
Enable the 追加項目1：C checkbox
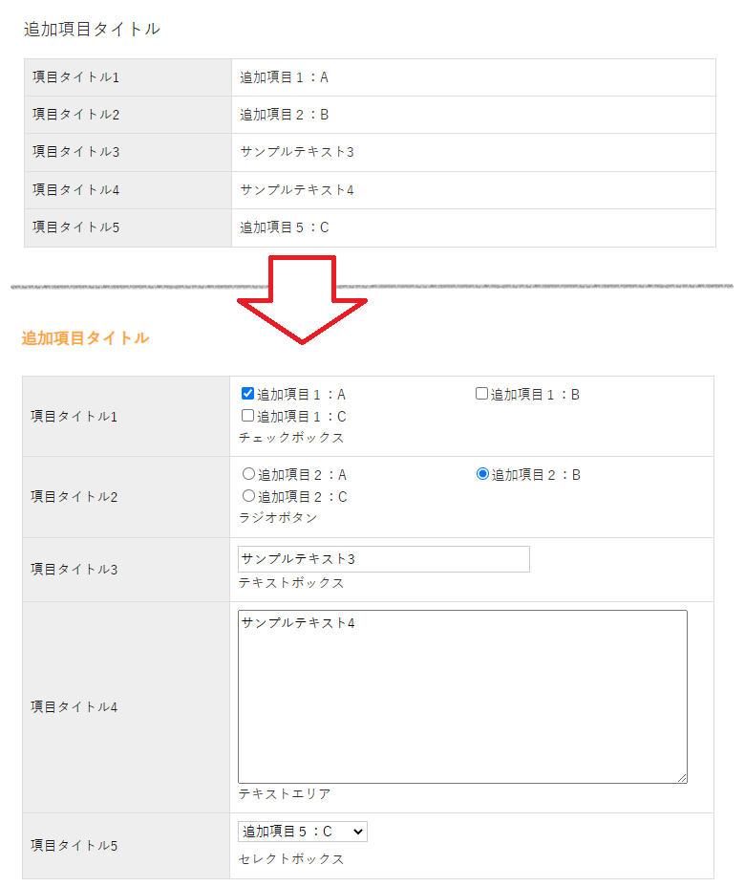247,416
